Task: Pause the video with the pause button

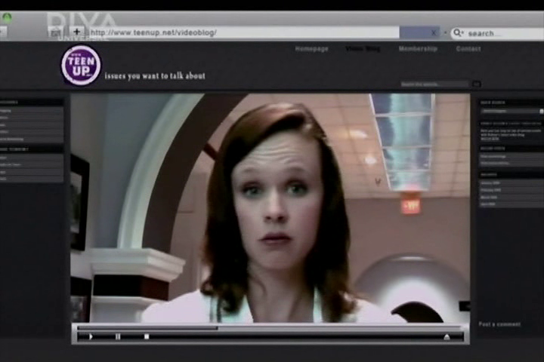Action: [x=118, y=336]
